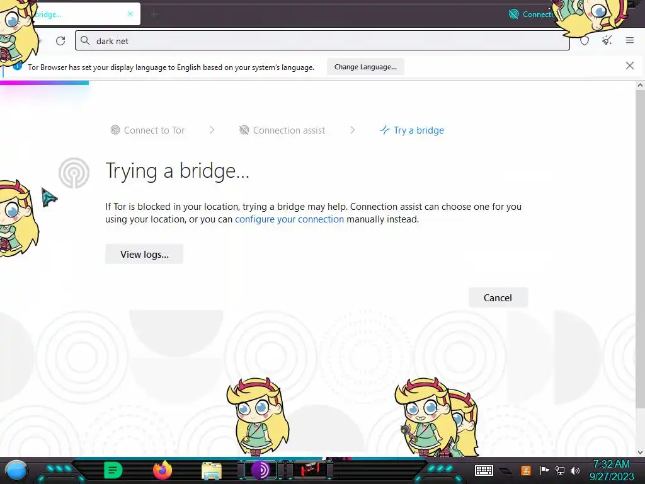Viewport: 645px width, 484px height.
Task: Open the Windows Start orb
Action: (x=16, y=471)
